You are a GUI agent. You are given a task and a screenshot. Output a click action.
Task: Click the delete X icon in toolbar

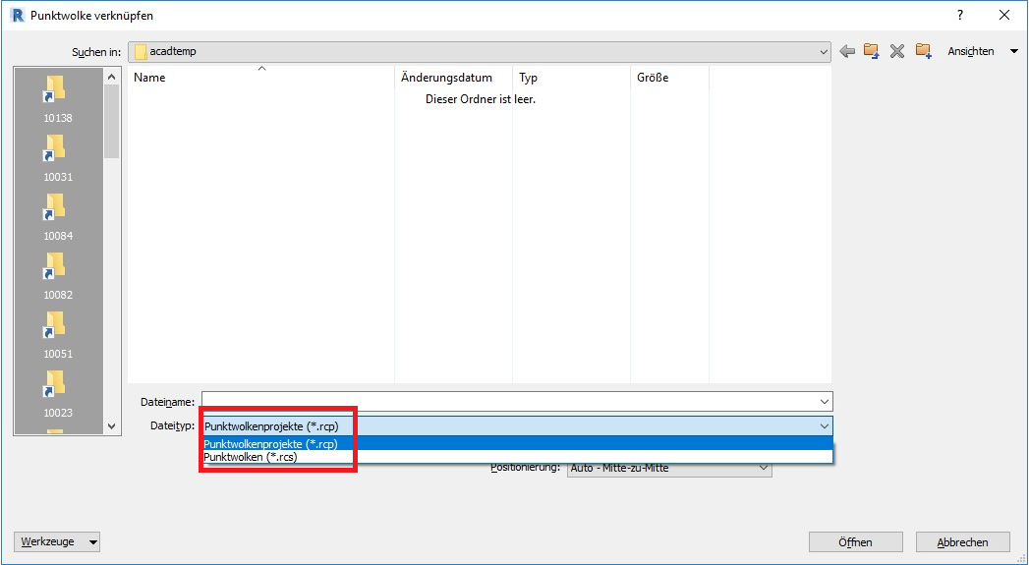pyautogui.click(x=897, y=51)
